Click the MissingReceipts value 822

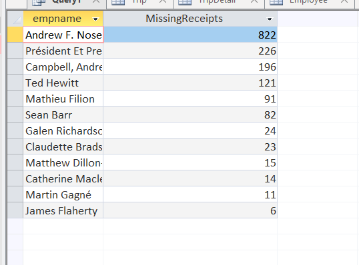(x=190, y=35)
